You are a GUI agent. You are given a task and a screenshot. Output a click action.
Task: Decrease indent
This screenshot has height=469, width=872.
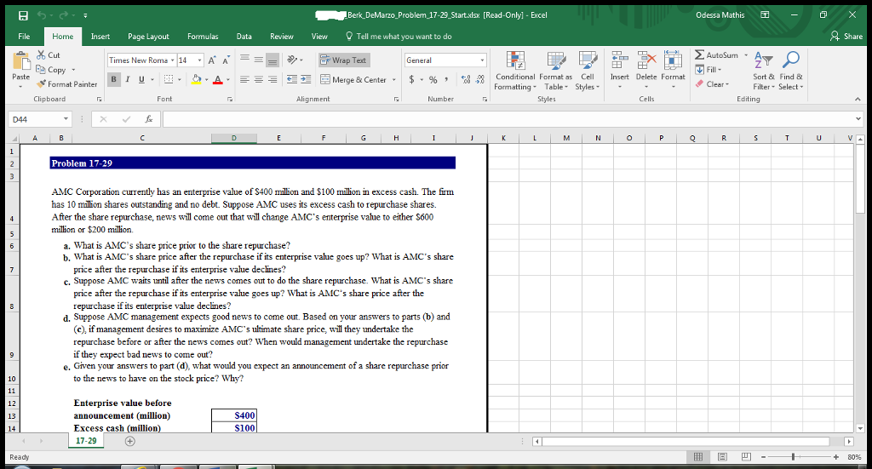tap(292, 79)
